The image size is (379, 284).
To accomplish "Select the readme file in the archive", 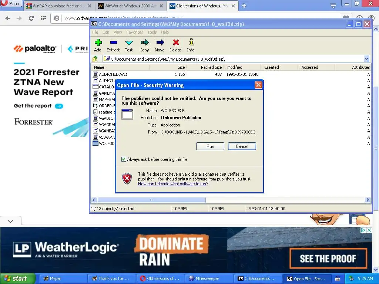I will coord(104,112).
